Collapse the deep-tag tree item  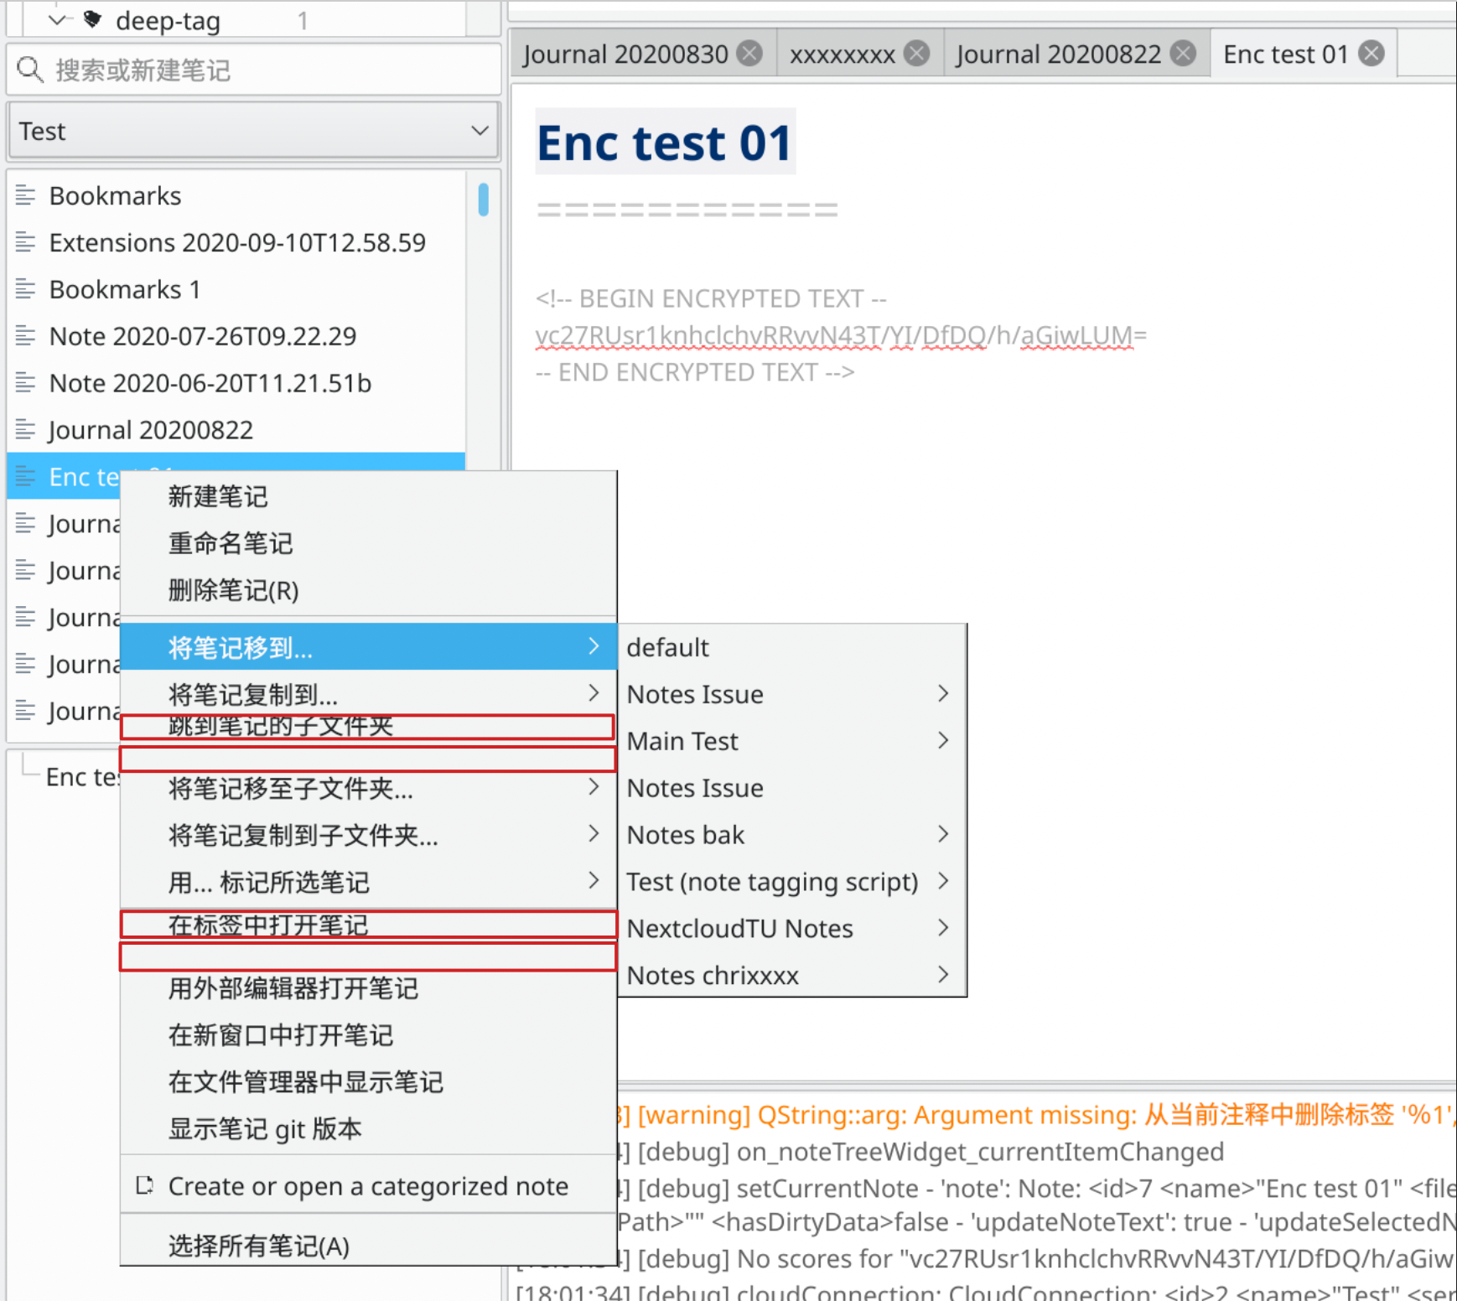(56, 19)
